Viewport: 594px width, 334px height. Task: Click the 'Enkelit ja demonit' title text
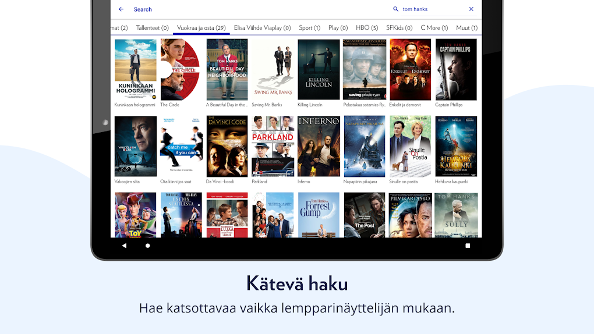tap(405, 105)
